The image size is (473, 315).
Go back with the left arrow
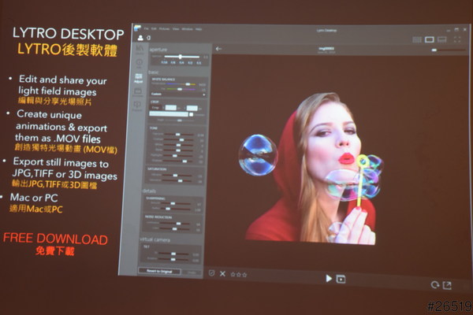[x=219, y=49]
